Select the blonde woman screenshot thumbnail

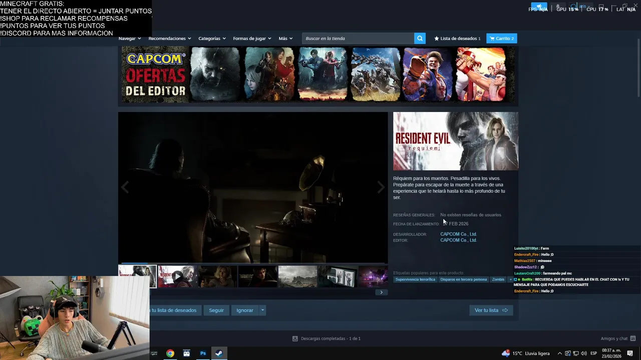click(x=217, y=276)
